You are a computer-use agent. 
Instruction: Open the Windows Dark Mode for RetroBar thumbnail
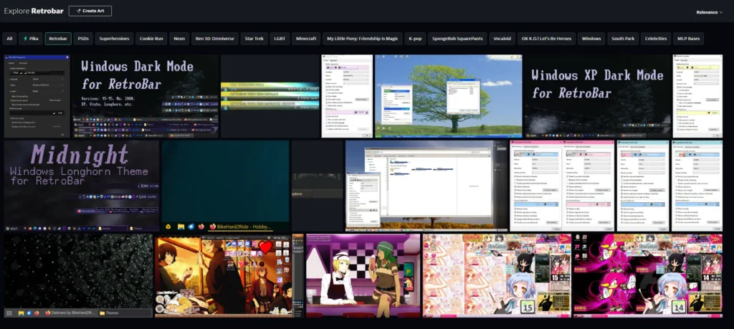point(146,95)
